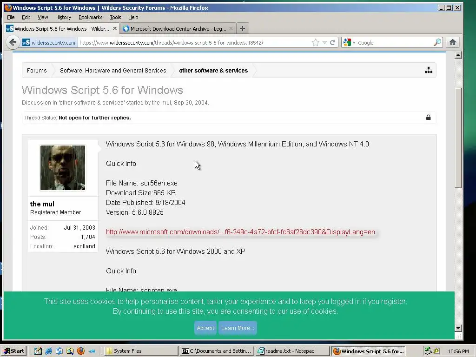The width and height of the screenshot is (476, 357).
Task: Click the Firefox title bar icon
Action: tap(8, 7)
